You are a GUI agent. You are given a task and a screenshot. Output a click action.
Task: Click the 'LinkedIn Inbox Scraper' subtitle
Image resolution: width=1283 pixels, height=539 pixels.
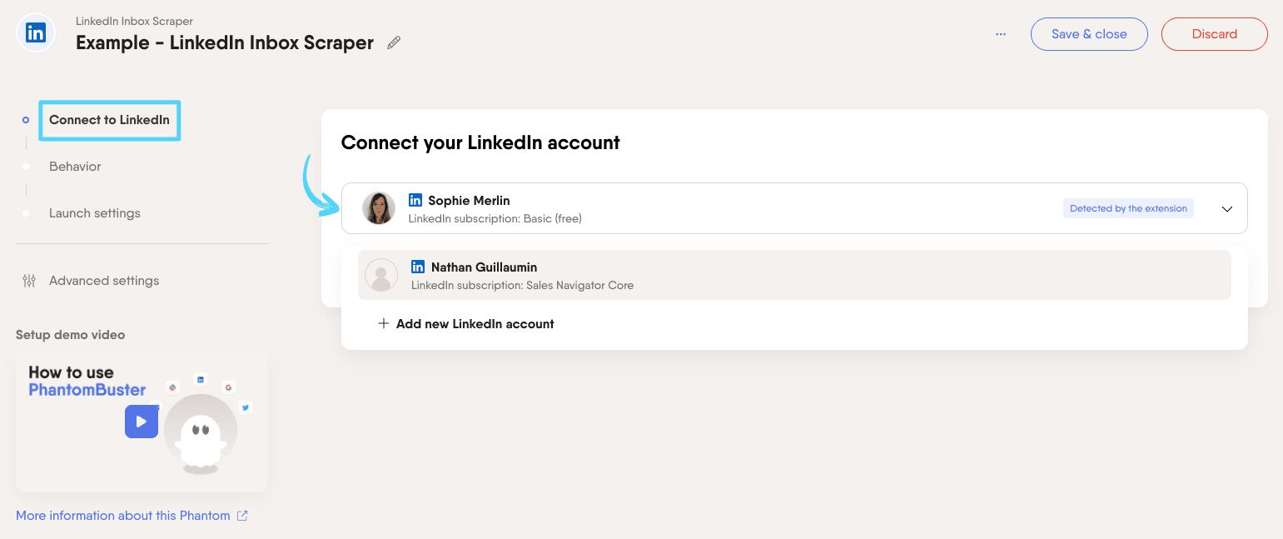click(134, 21)
